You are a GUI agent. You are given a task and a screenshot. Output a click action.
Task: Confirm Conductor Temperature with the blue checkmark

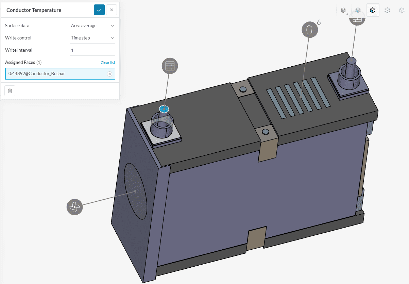coord(99,10)
